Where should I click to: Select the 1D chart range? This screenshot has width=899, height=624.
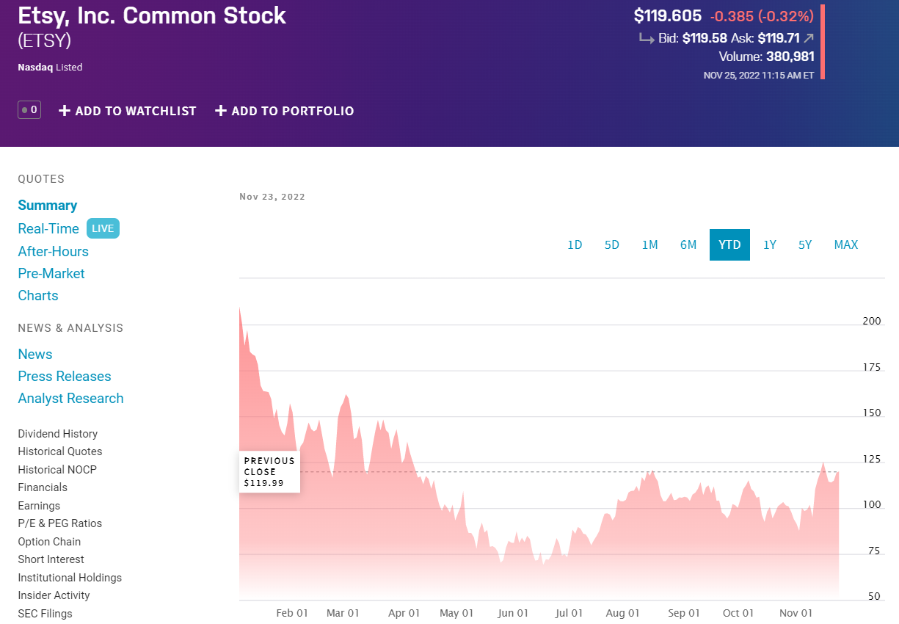(575, 244)
